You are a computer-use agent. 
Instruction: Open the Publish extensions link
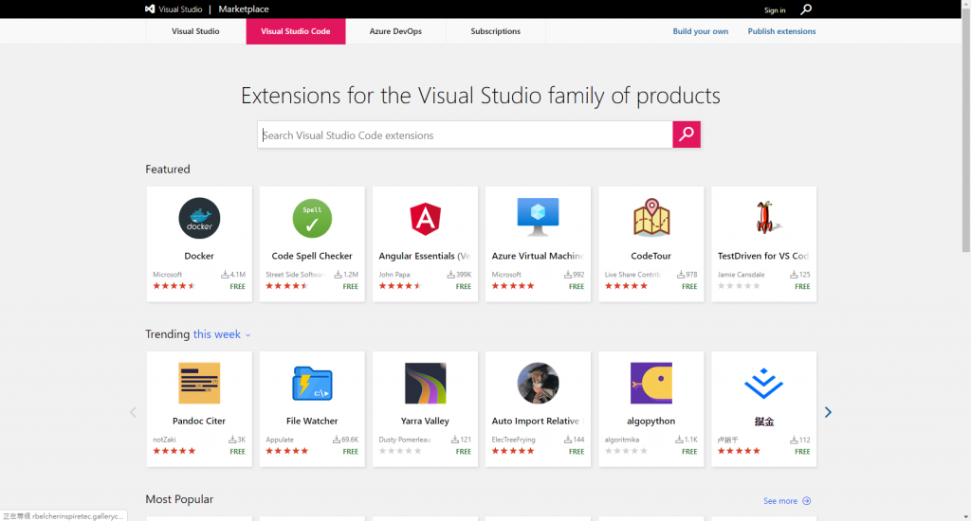click(x=781, y=31)
